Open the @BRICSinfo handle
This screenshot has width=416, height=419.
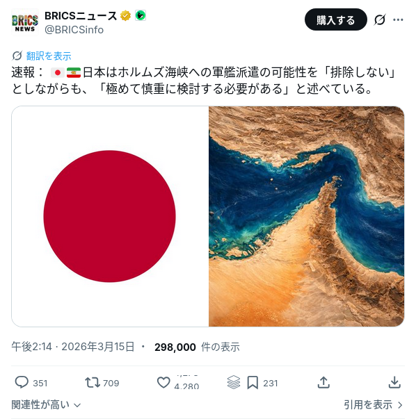click(74, 30)
